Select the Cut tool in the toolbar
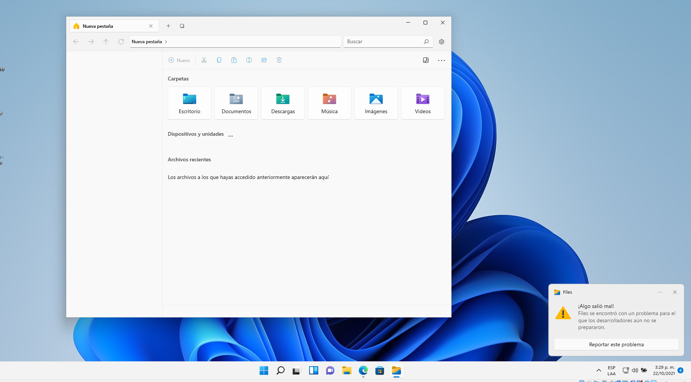The image size is (691, 382). tap(204, 60)
